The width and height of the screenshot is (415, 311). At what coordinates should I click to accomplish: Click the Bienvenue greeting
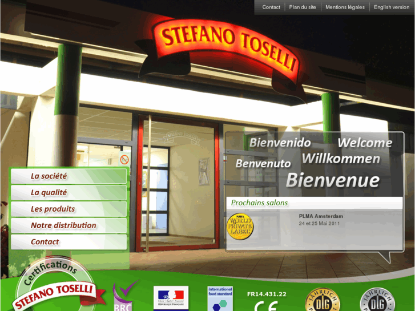tap(333, 180)
